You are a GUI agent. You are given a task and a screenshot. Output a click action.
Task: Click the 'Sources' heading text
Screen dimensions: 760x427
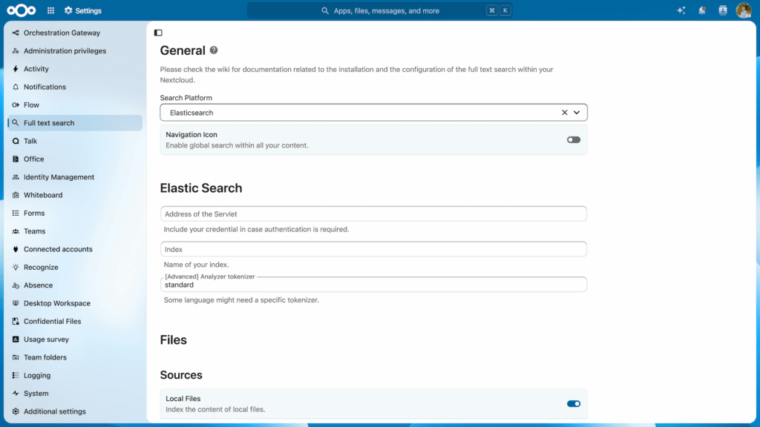click(x=181, y=375)
